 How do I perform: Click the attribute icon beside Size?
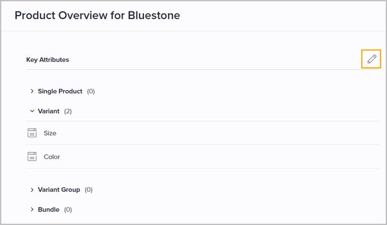32,133
